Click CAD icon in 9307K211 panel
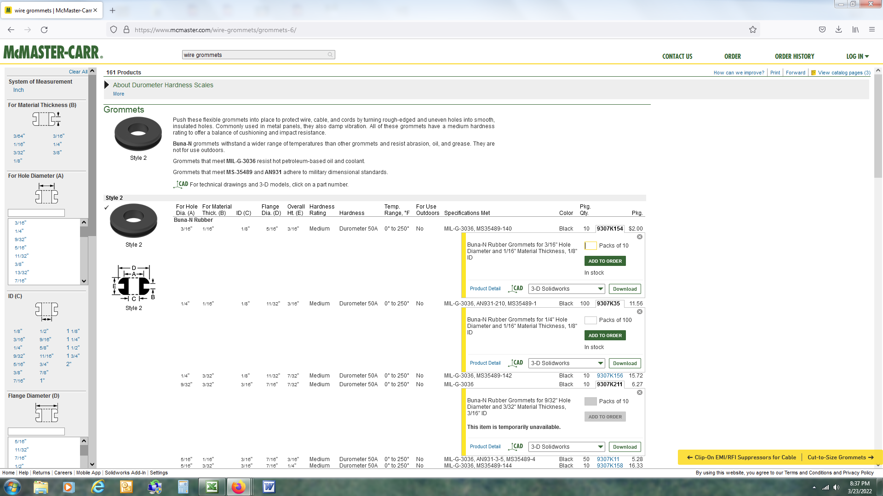 click(x=516, y=446)
